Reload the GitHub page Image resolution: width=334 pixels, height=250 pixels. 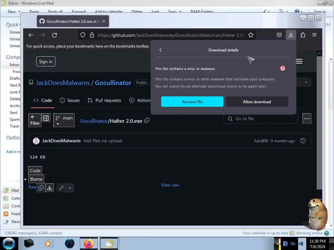54,35
